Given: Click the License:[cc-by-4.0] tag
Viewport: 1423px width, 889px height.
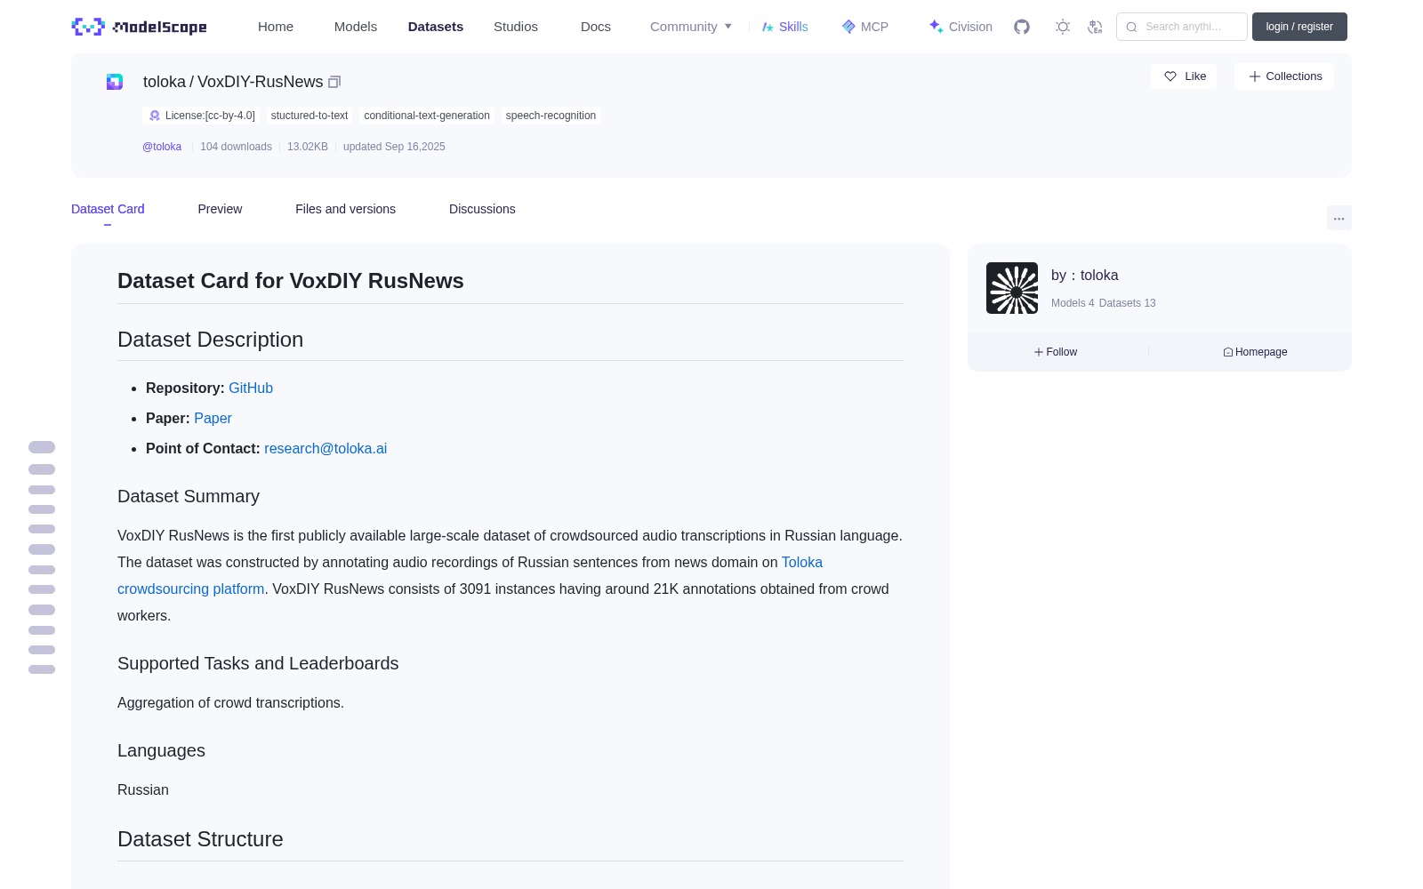Looking at the screenshot, I should tap(202, 116).
